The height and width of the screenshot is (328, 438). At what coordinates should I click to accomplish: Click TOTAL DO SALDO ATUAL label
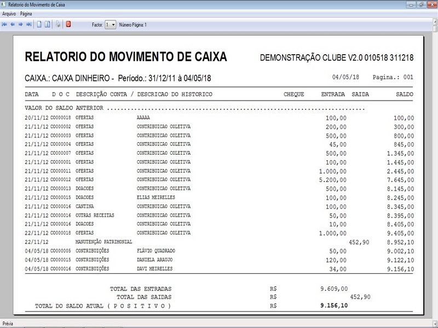pyautogui.click(x=103, y=306)
